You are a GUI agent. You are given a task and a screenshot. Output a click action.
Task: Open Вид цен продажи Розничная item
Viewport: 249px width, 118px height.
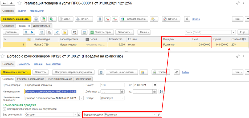(159, 115)
